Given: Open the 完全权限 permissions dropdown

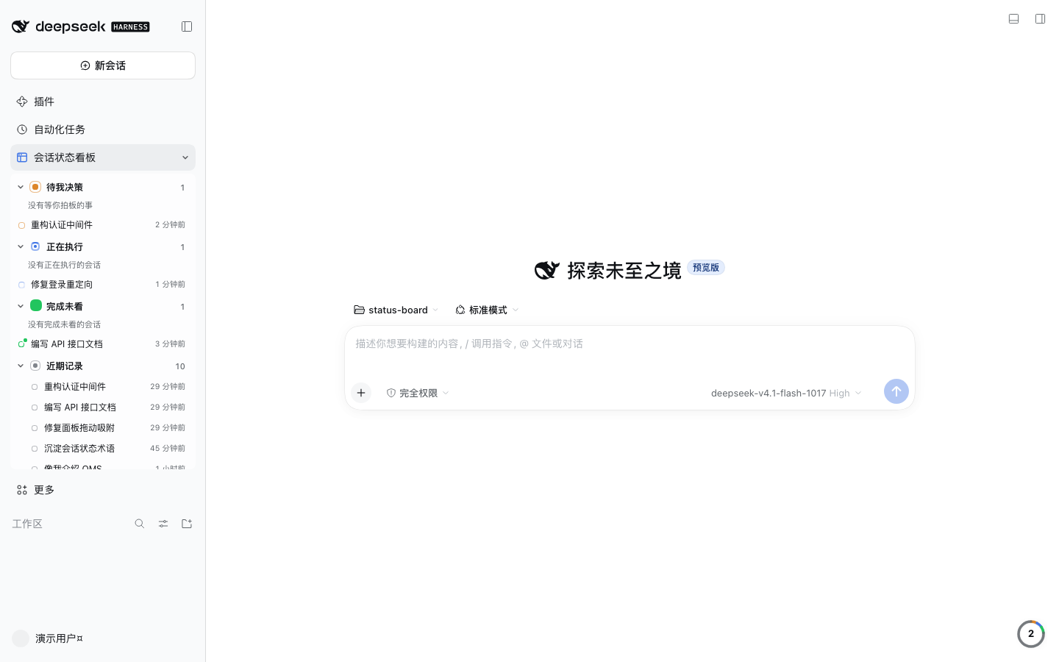Looking at the screenshot, I should click(418, 394).
